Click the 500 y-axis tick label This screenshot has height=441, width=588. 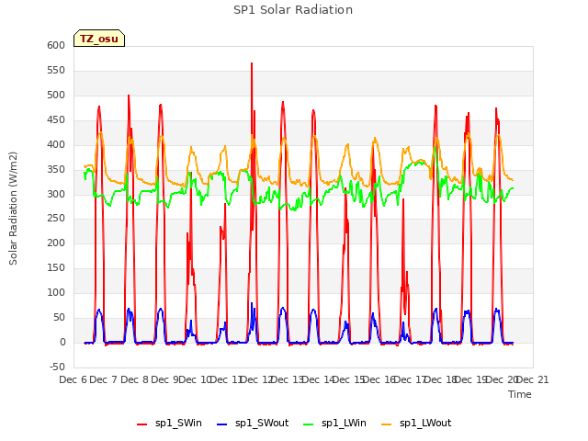click(56, 95)
